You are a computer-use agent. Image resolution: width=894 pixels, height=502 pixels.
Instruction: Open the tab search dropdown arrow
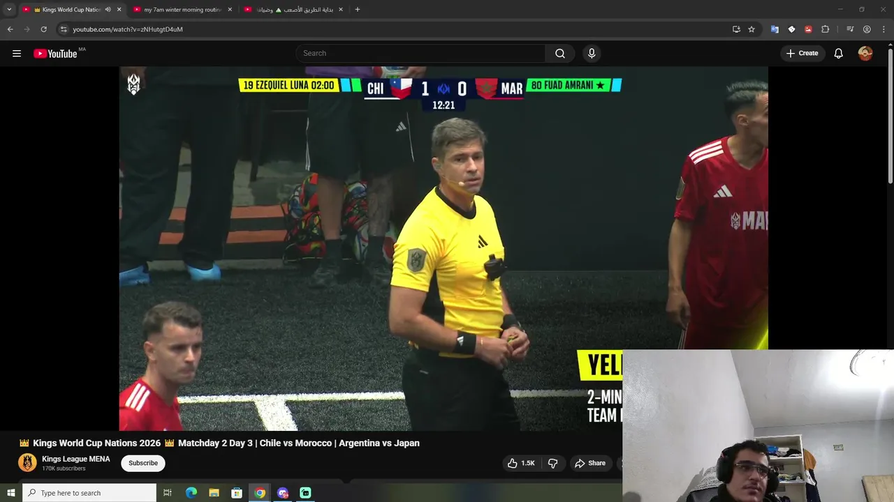[x=9, y=10]
